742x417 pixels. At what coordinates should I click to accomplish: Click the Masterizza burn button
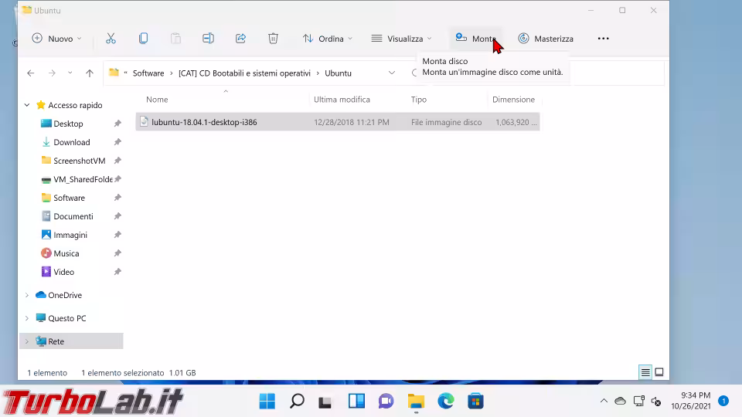(x=546, y=39)
